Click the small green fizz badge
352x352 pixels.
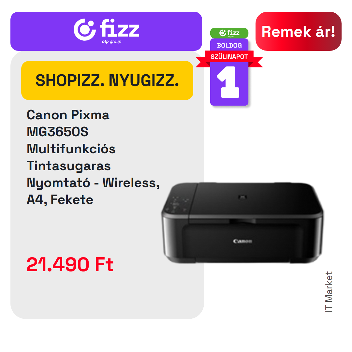[229, 33]
